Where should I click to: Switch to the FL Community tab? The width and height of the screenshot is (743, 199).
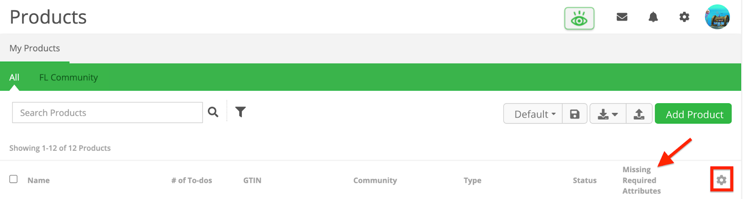click(68, 77)
